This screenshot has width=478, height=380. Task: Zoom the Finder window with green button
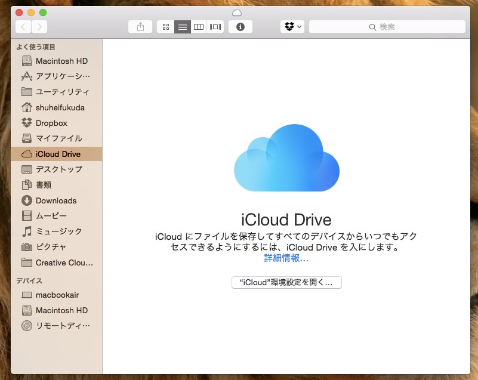(x=43, y=13)
